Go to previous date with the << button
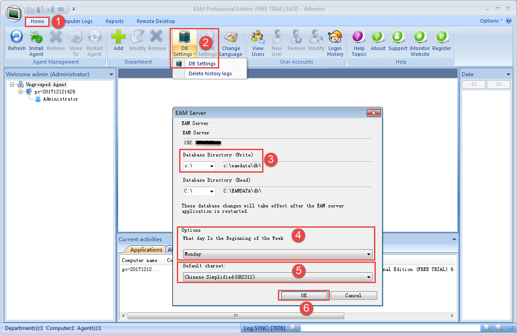The height and width of the screenshot is (335, 517). coord(474,84)
